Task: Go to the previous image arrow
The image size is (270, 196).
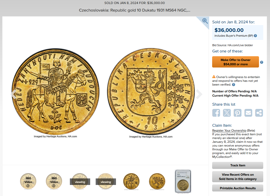Action: [x=13, y=94]
